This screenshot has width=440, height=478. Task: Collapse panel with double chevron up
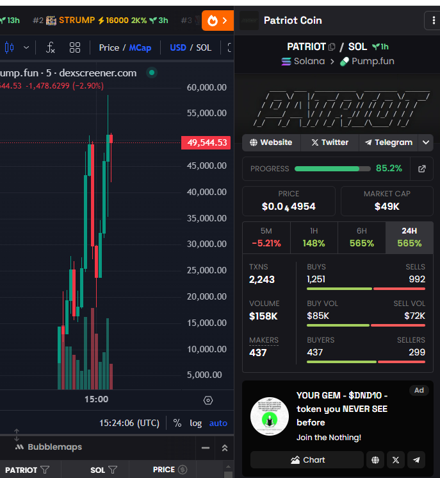click(x=225, y=448)
